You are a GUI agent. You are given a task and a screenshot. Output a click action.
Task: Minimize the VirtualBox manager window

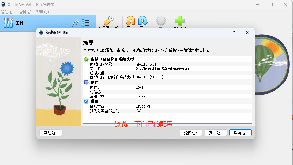coord(257,4)
